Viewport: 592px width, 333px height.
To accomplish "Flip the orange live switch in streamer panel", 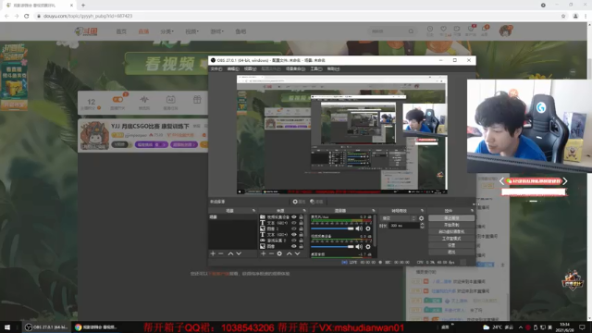I will (x=117, y=100).
